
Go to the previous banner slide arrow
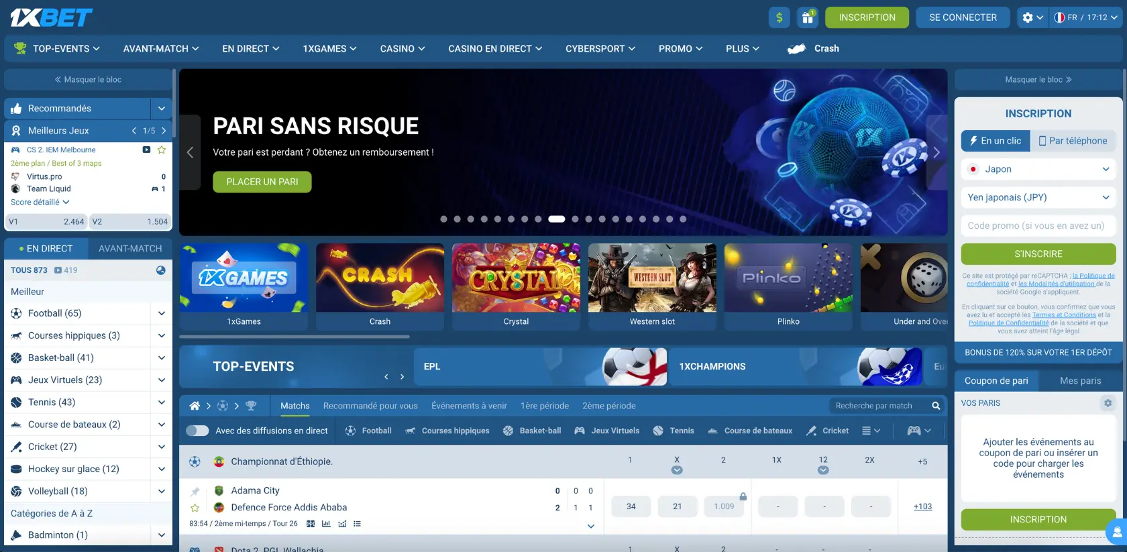190,152
